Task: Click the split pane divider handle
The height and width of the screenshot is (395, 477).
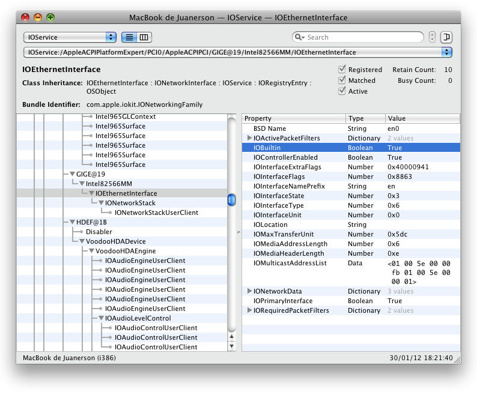Action: 239,233
